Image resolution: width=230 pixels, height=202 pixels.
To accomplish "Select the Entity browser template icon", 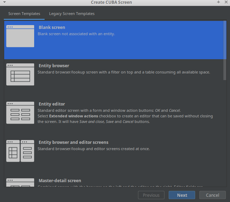I will pos(20,74).
